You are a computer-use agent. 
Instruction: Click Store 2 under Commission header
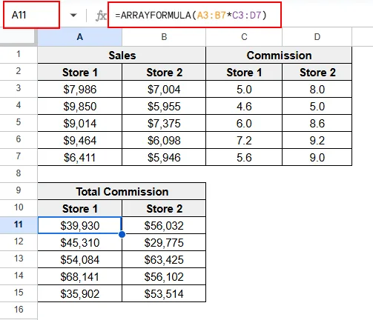pos(317,72)
